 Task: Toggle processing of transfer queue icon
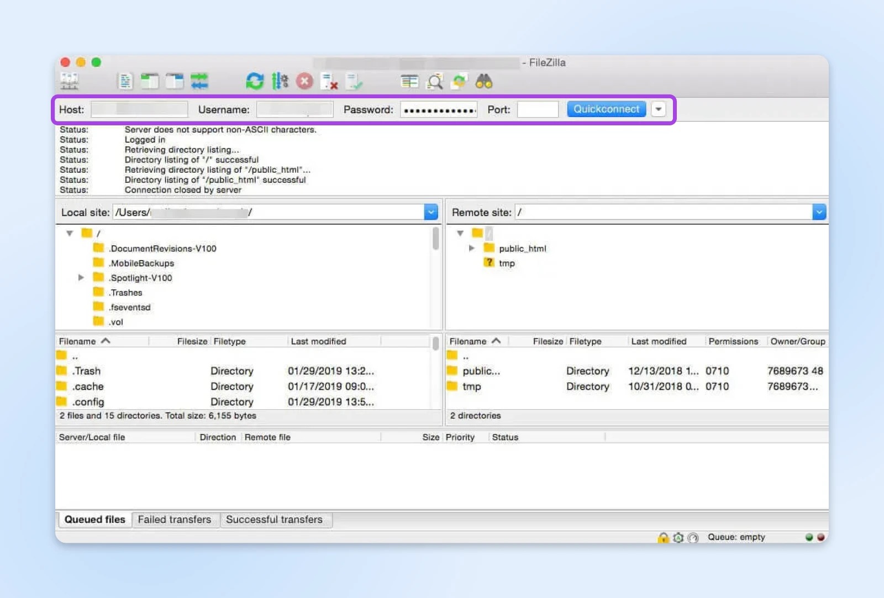click(280, 82)
